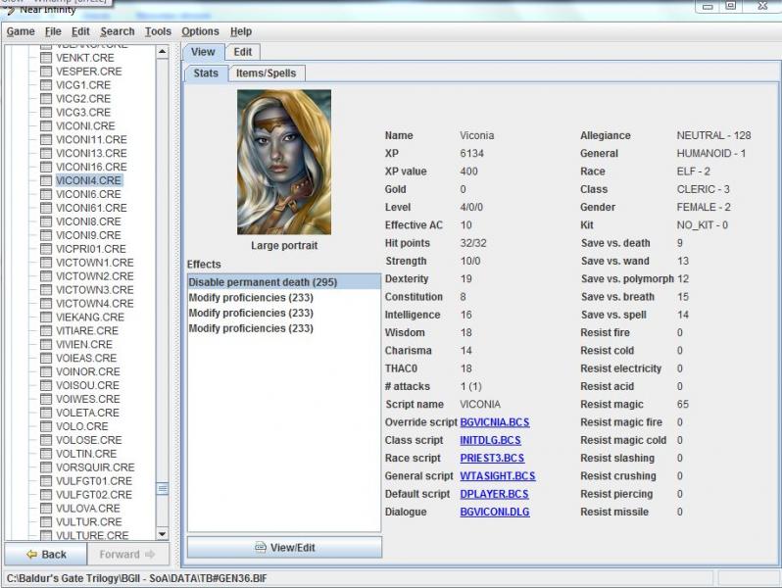The height and width of the screenshot is (588, 782).
Task: Open the PRIEST3.BCS race script link
Action: pos(492,459)
